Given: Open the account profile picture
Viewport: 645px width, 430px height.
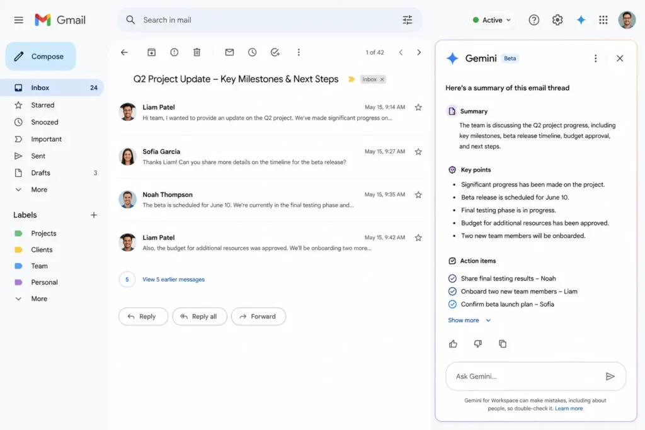Looking at the screenshot, I should [x=627, y=20].
